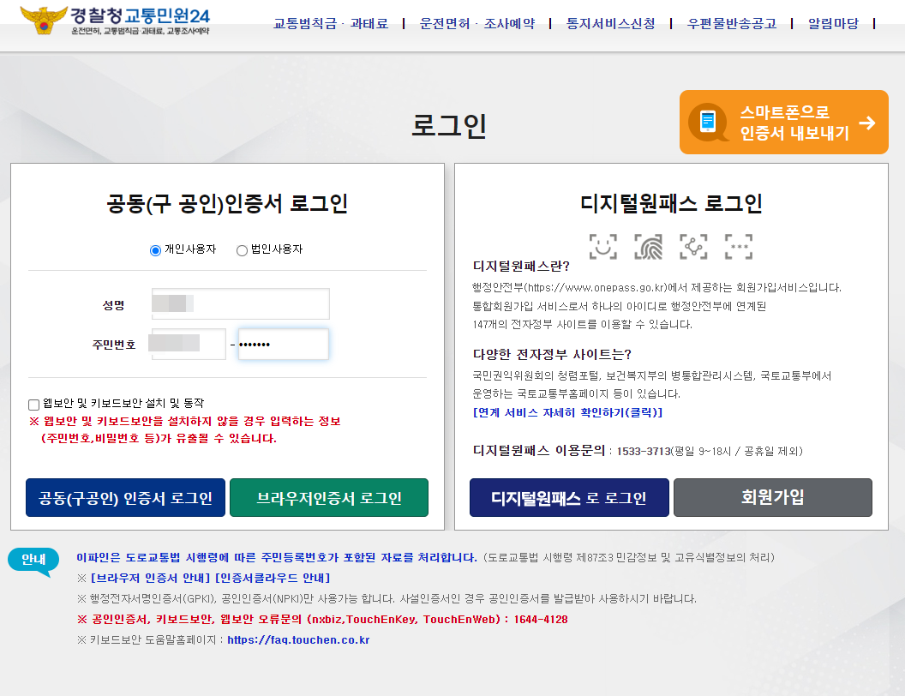Open the 알림마당 menu
This screenshot has height=696, width=905.
coord(830,25)
